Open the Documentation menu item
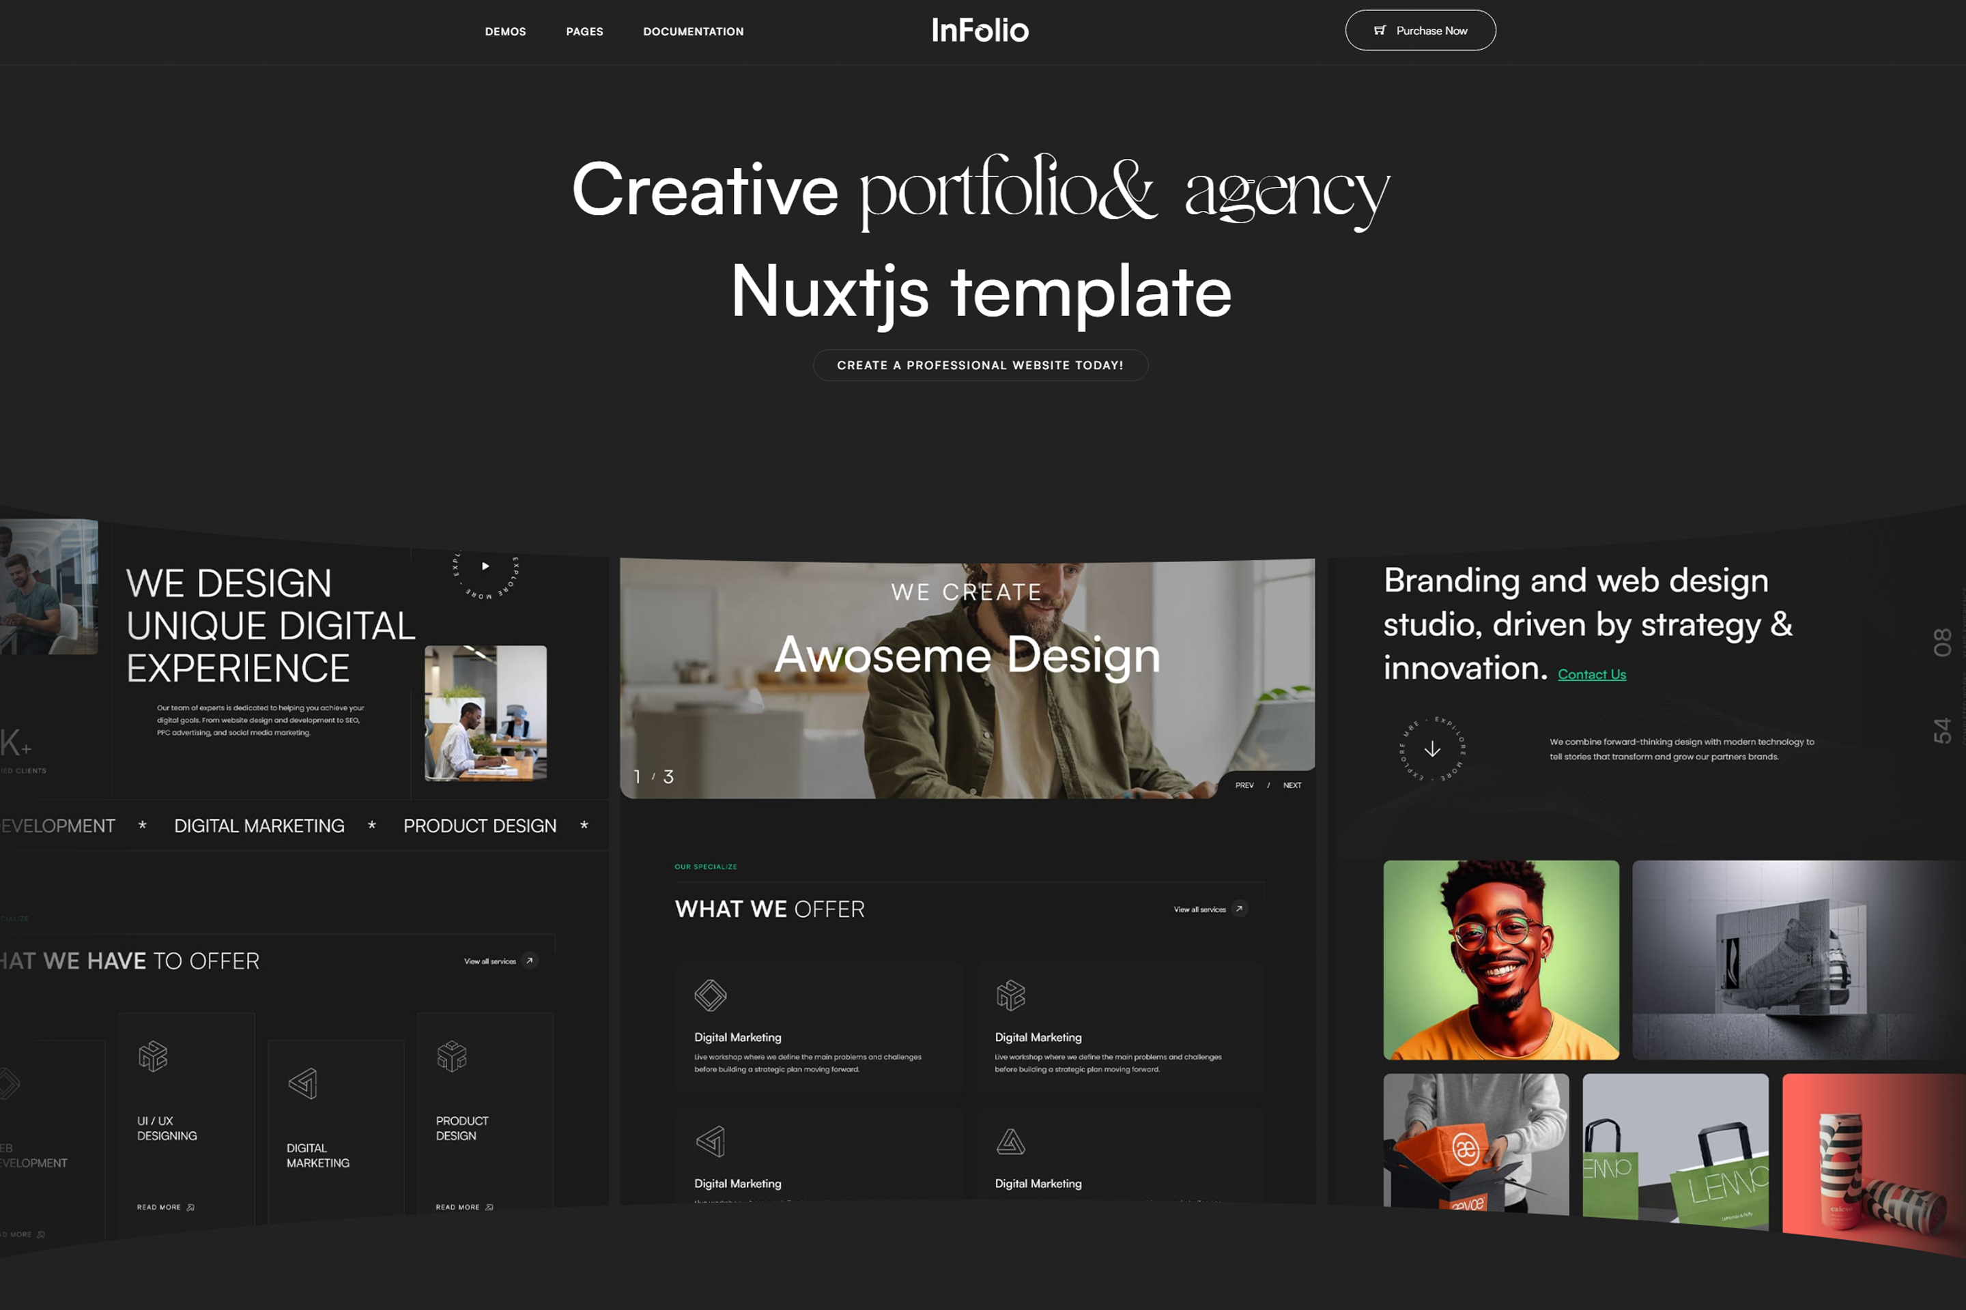The width and height of the screenshot is (1966, 1310). click(693, 32)
